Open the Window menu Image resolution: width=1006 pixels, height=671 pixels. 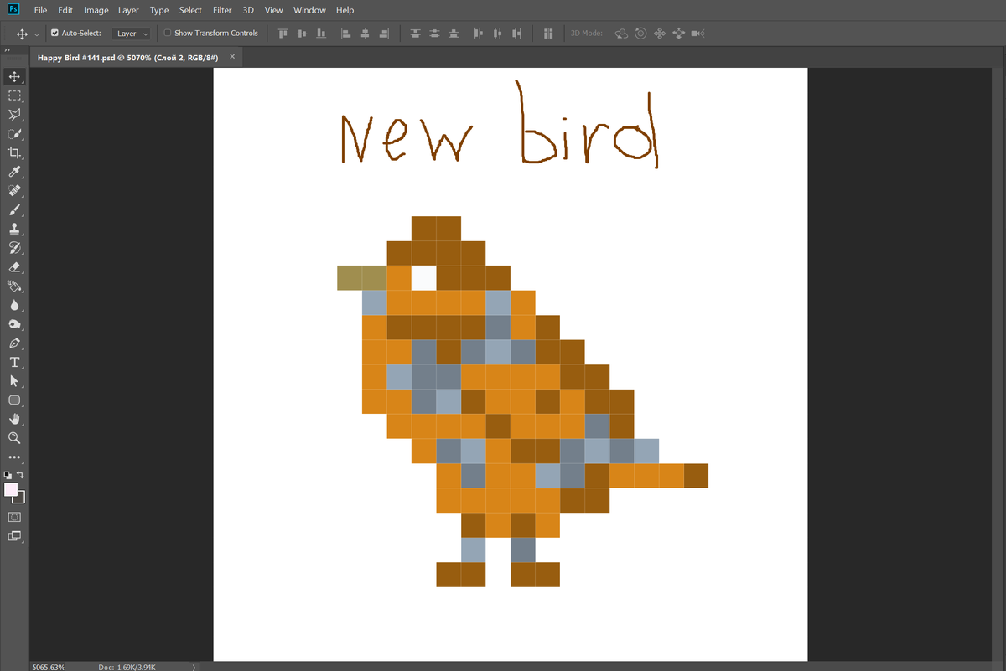309,10
